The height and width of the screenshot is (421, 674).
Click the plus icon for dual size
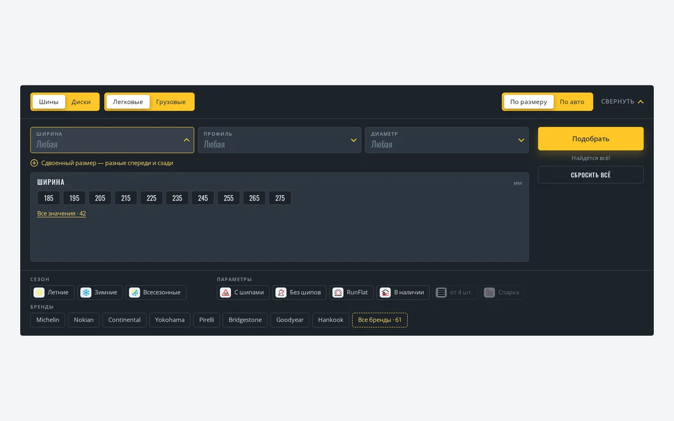tap(34, 163)
